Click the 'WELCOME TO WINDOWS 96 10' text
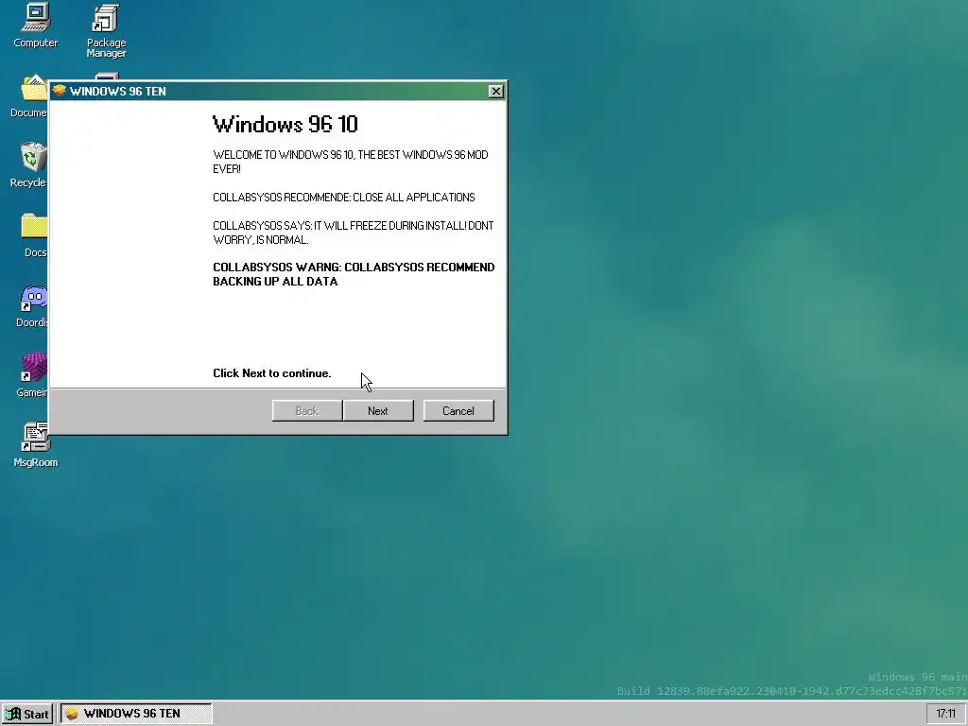The height and width of the screenshot is (726, 968). [351, 162]
